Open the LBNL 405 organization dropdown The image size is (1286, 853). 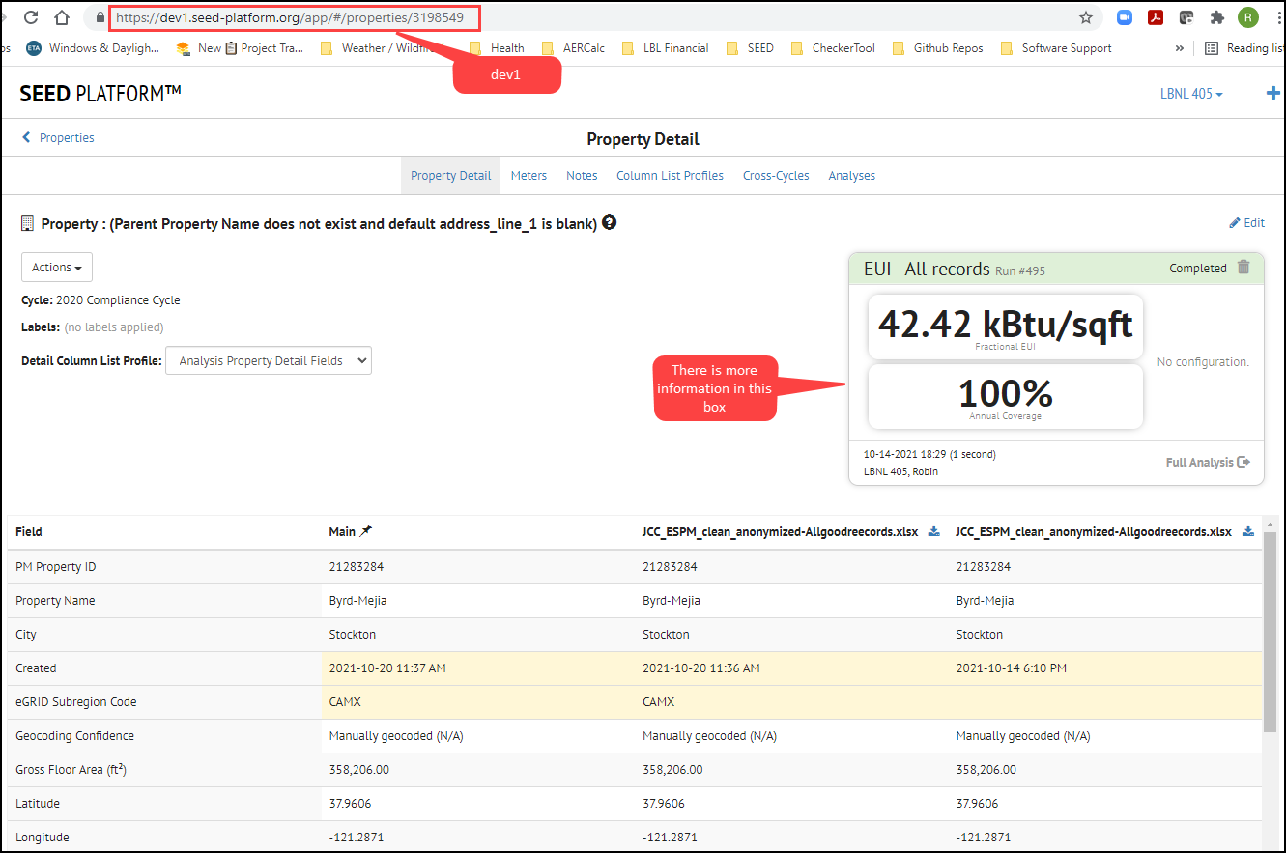(x=1191, y=93)
